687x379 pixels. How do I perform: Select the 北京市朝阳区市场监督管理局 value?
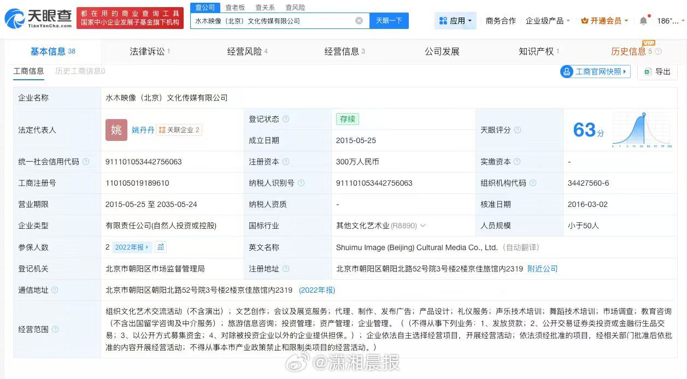155,269
